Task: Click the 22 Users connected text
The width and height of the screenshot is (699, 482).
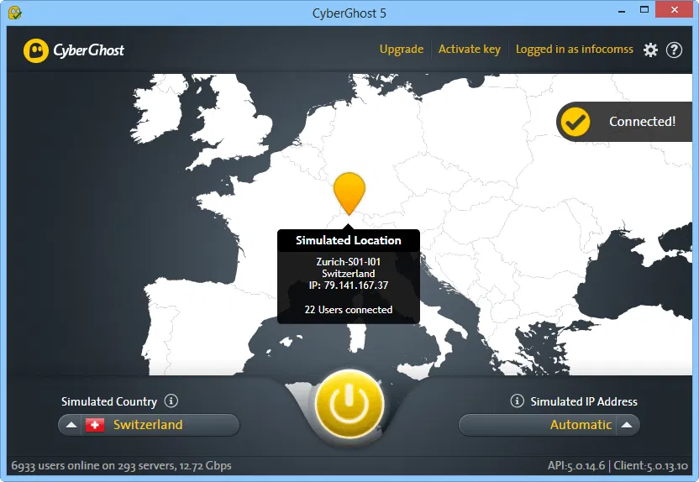Action: point(349,310)
